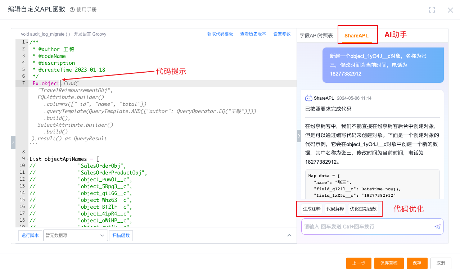This screenshot has width=460, height=272.
Task: Fold the comment block at line 1
Action: [x=27, y=42]
